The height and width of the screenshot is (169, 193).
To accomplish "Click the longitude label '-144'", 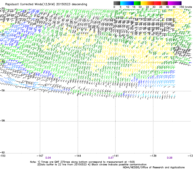I will [x=78, y=156].
